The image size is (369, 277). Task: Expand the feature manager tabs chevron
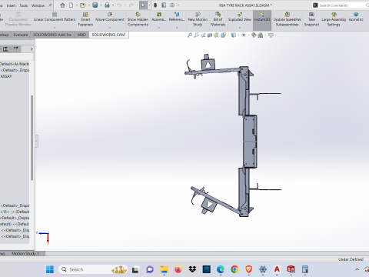pos(32,49)
